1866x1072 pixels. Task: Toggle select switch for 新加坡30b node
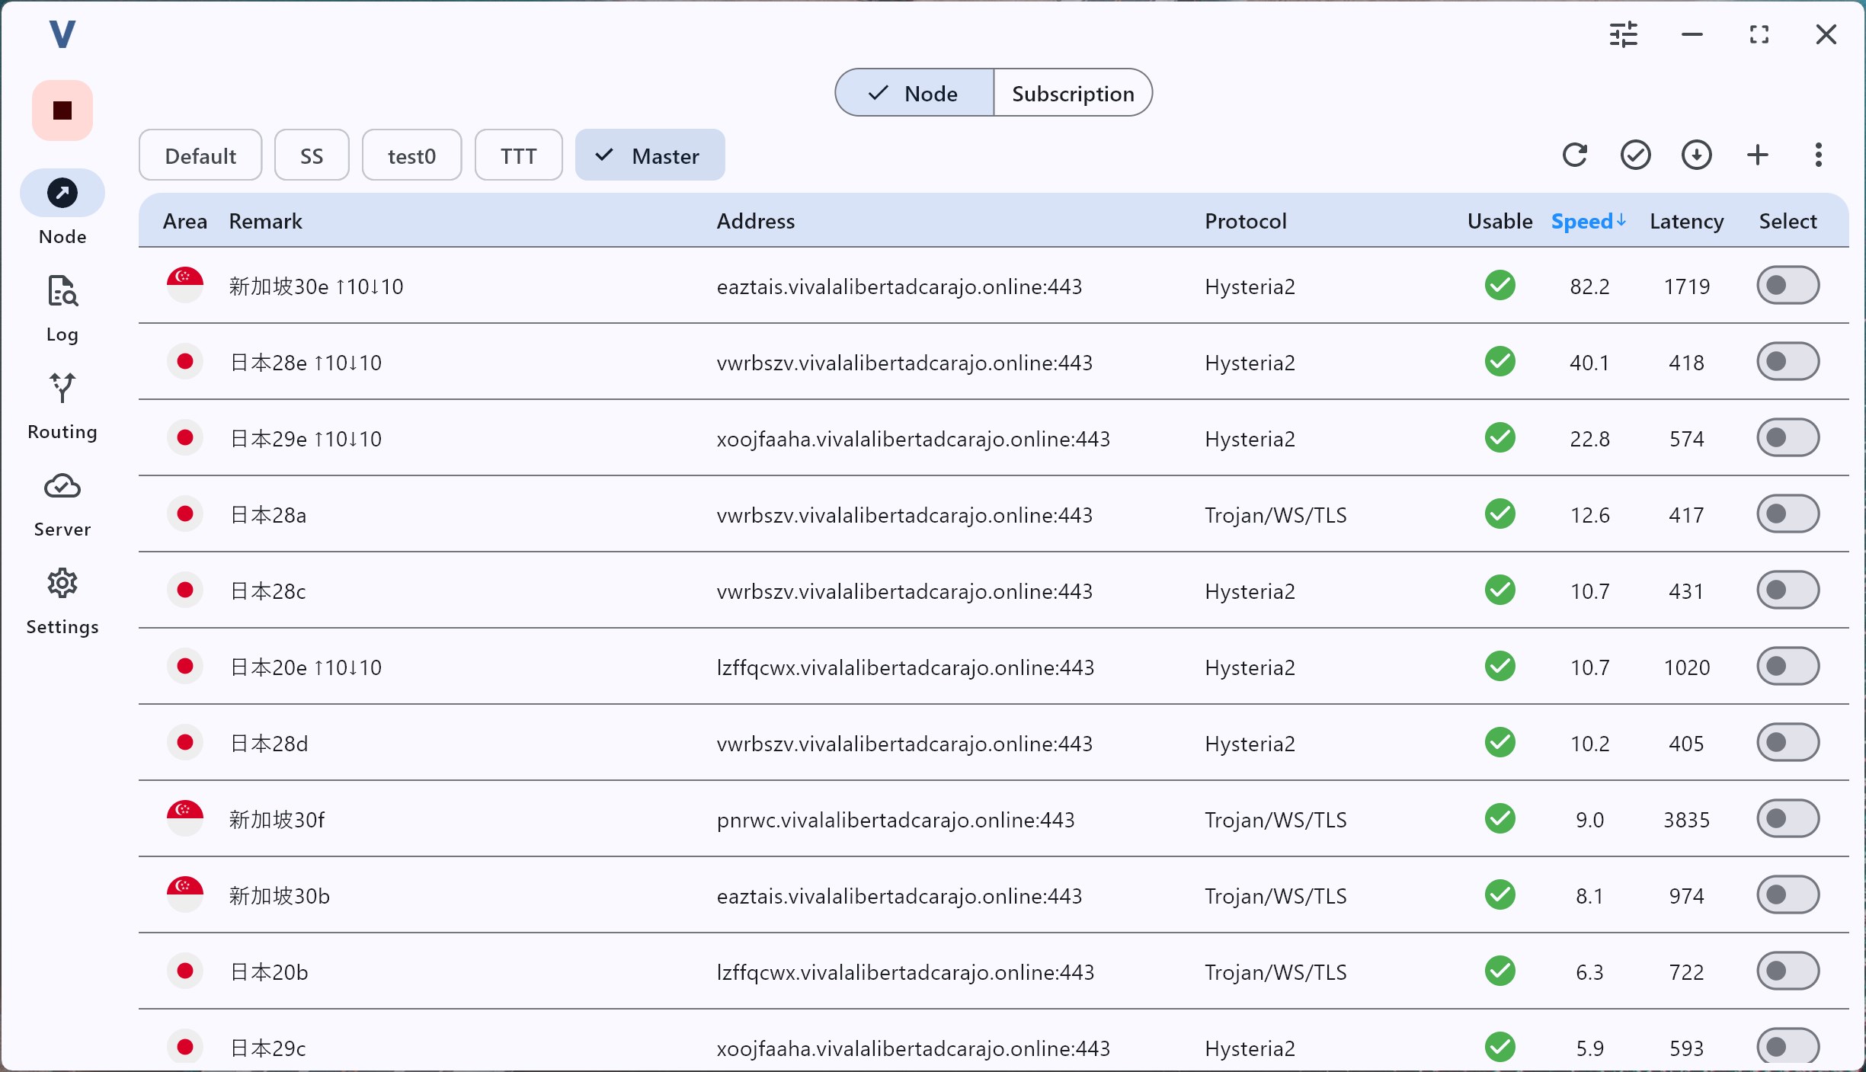tap(1788, 895)
